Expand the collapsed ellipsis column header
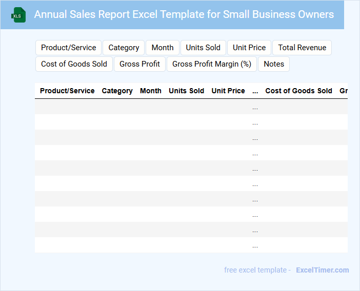 coord(255,91)
